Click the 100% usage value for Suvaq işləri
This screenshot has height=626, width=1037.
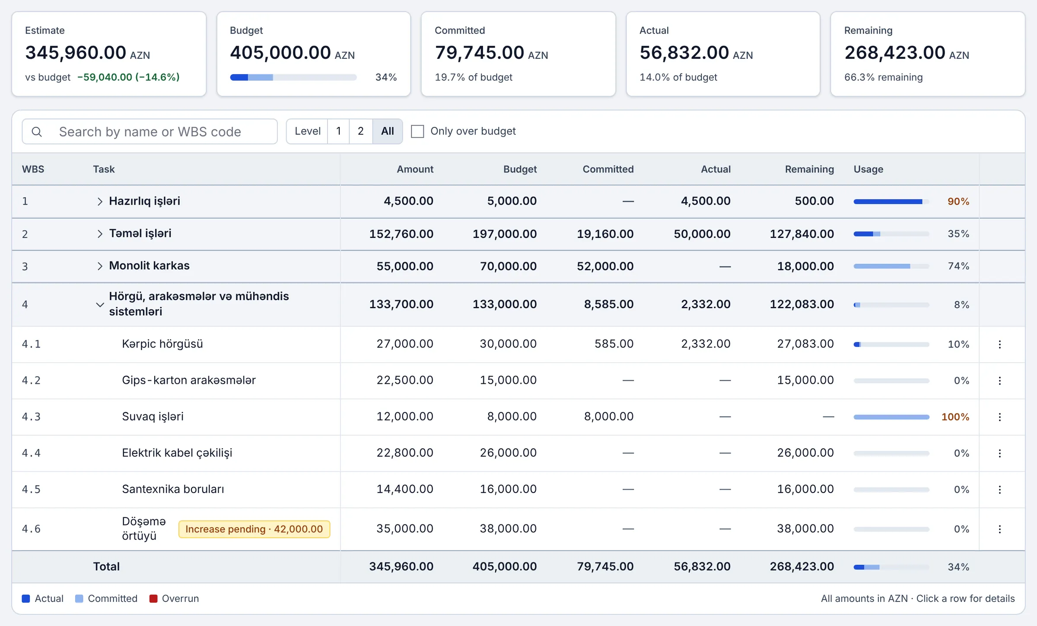point(955,417)
